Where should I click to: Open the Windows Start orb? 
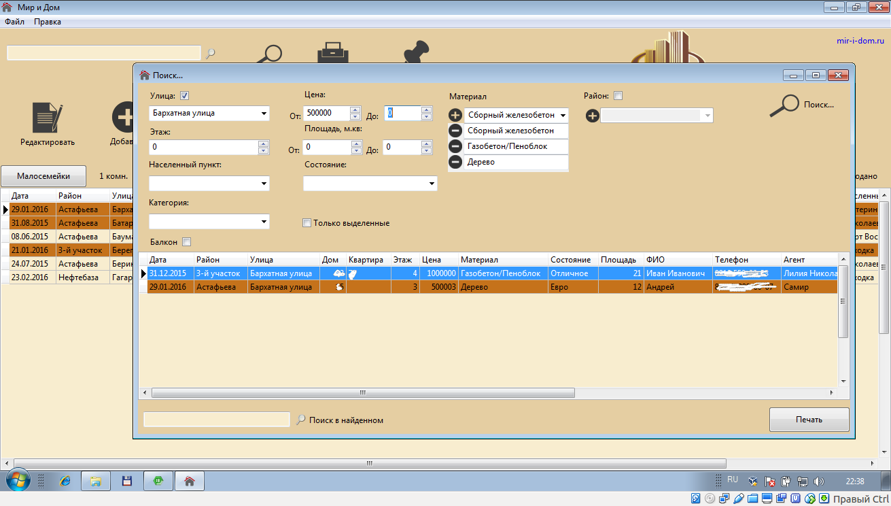tap(19, 481)
